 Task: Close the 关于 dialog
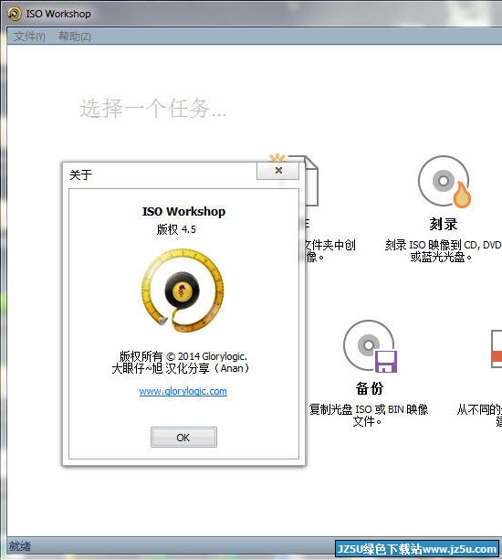tap(278, 171)
